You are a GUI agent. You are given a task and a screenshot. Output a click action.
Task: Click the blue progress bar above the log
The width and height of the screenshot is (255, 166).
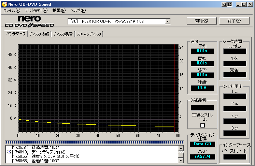[x=95, y=142]
